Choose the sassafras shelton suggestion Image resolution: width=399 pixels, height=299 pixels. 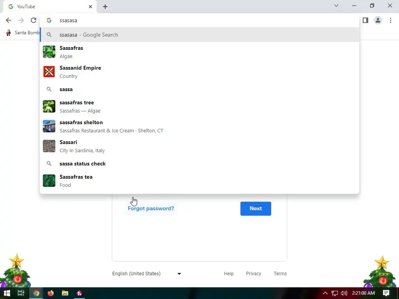199,126
